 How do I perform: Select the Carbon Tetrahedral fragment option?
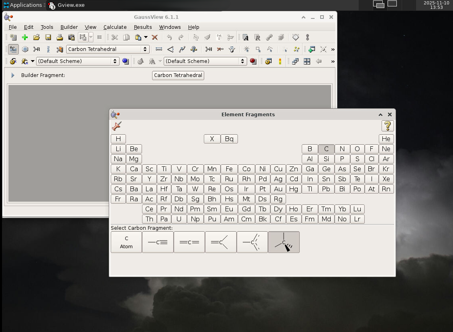point(284,242)
